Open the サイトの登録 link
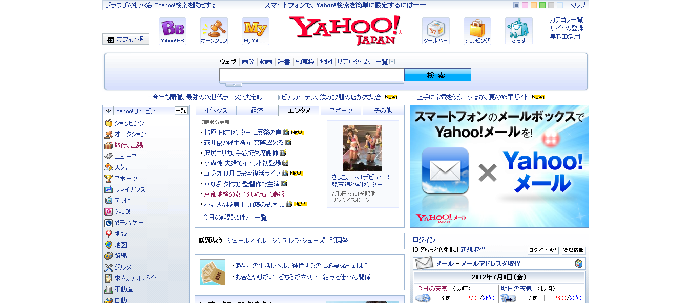The image size is (691, 303). click(567, 28)
